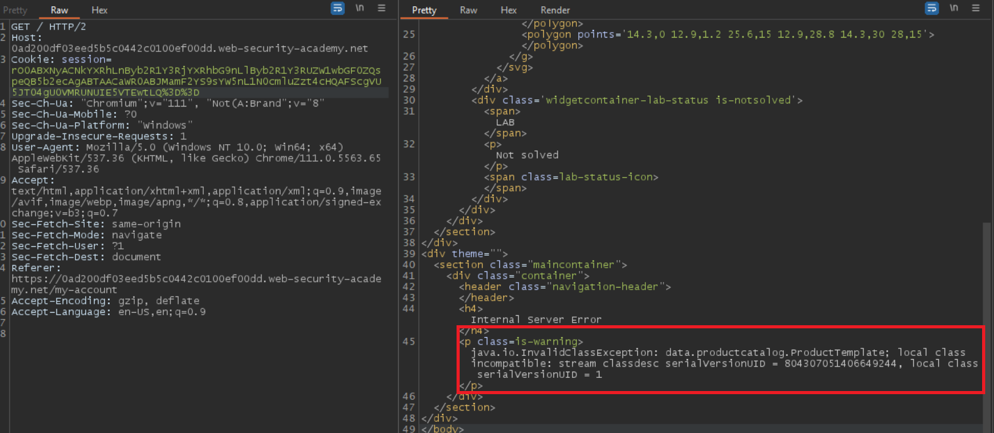Viewport: 994px width, 433px height.
Task: Click the div class="container" line
Action: coord(517,276)
